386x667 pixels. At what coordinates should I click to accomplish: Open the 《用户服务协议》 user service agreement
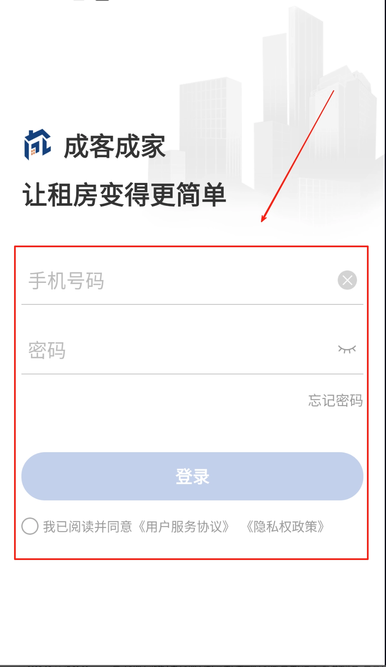point(183,526)
